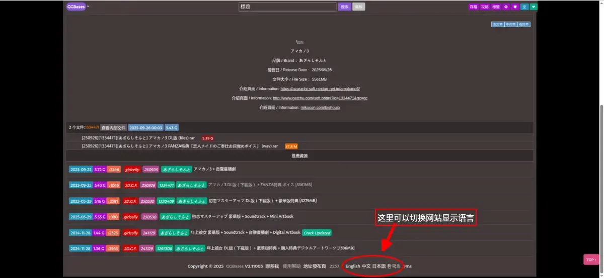This screenshot has height=278, width=604.
Task: Click the orange 37.8 M size tag
Action: (291, 146)
